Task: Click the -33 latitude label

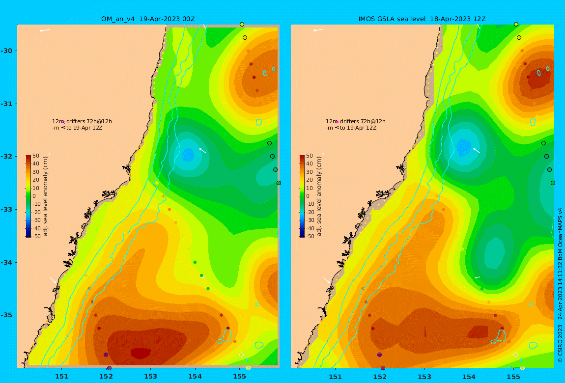Action: pyautogui.click(x=6, y=209)
